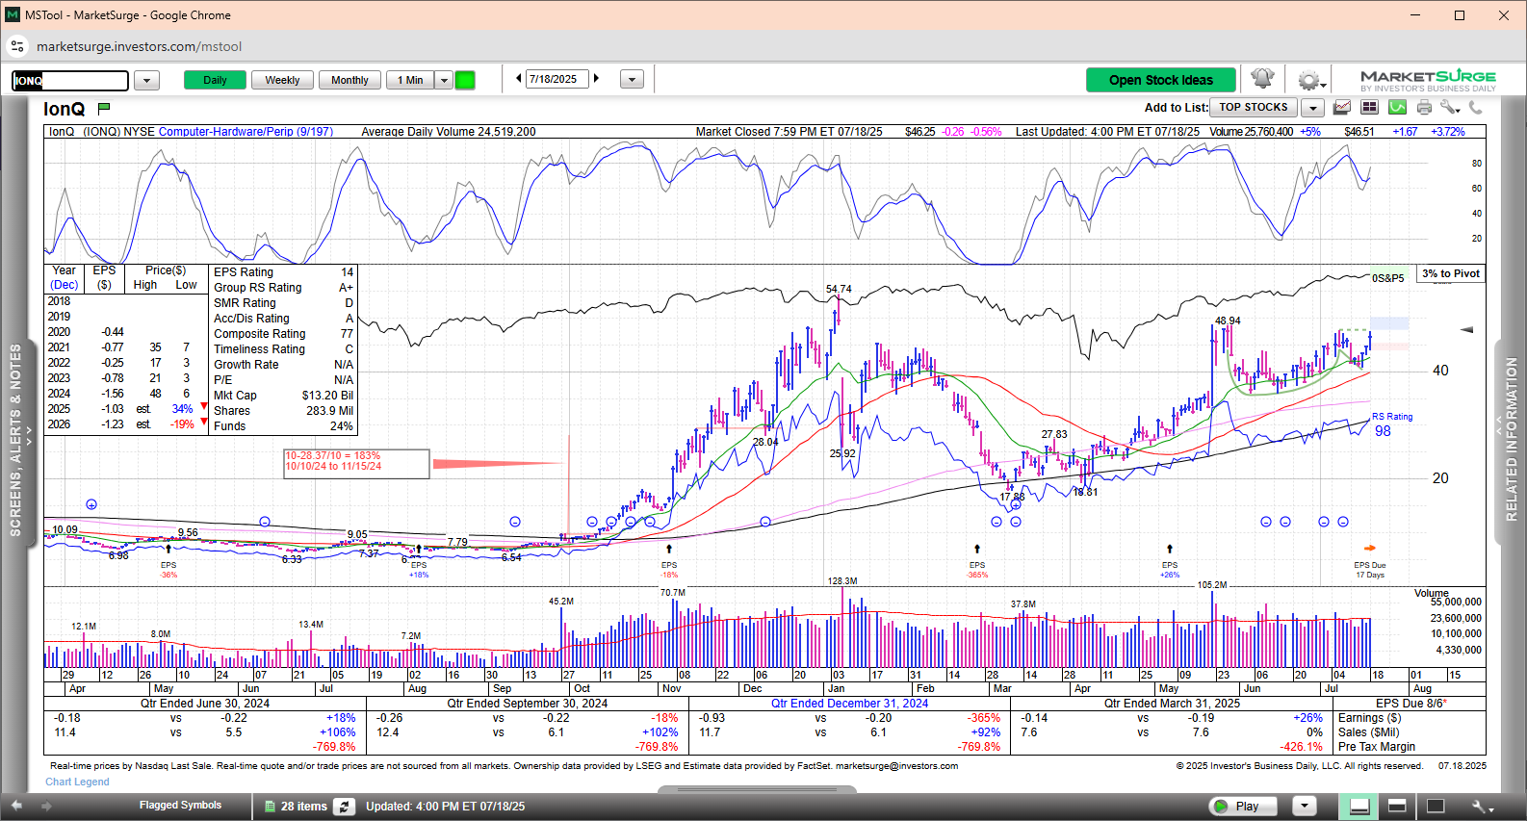The width and height of the screenshot is (1527, 821).
Task: Click the date field 7/18/2025
Action: [x=557, y=79]
